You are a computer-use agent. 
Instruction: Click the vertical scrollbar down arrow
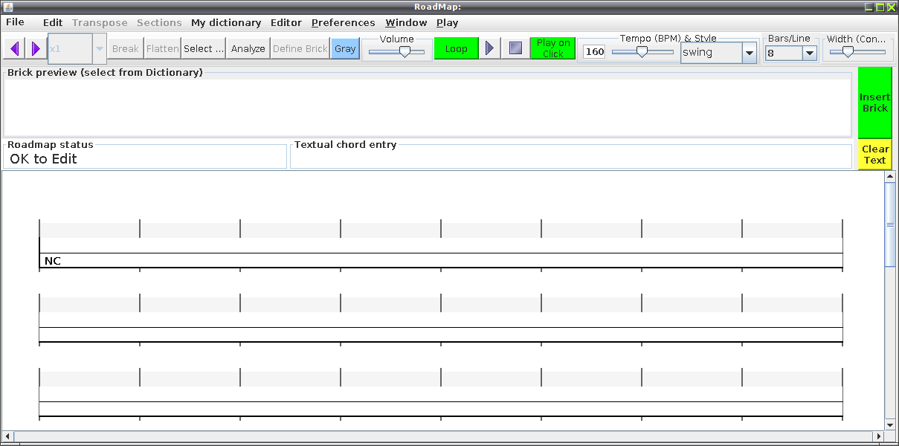tap(890, 424)
